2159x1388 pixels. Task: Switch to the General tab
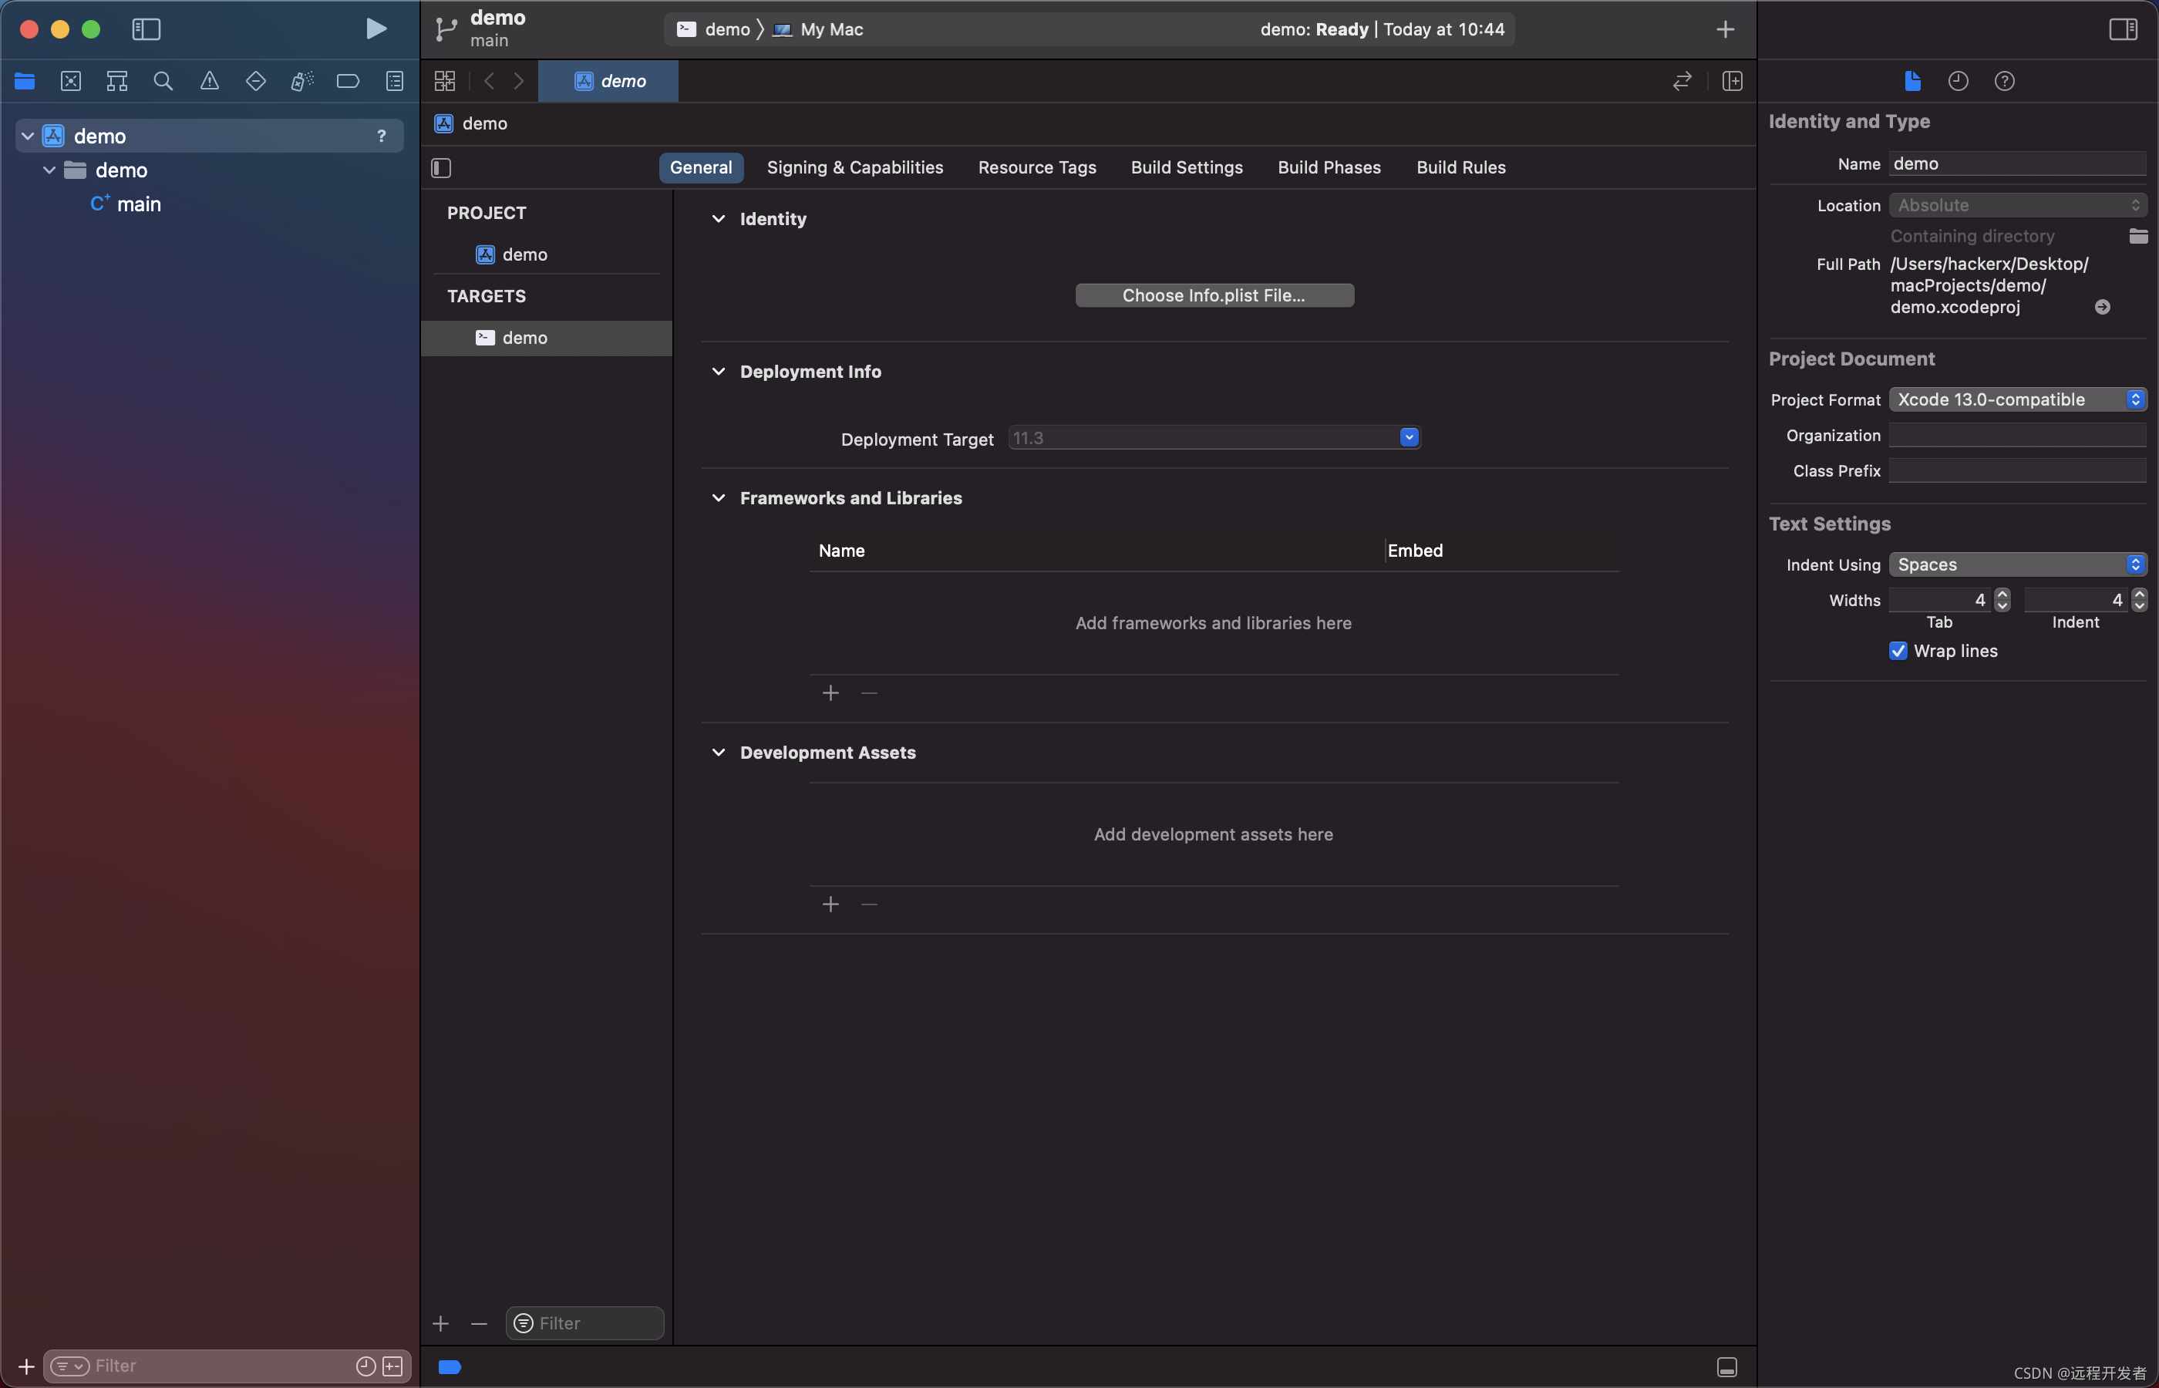(x=701, y=167)
